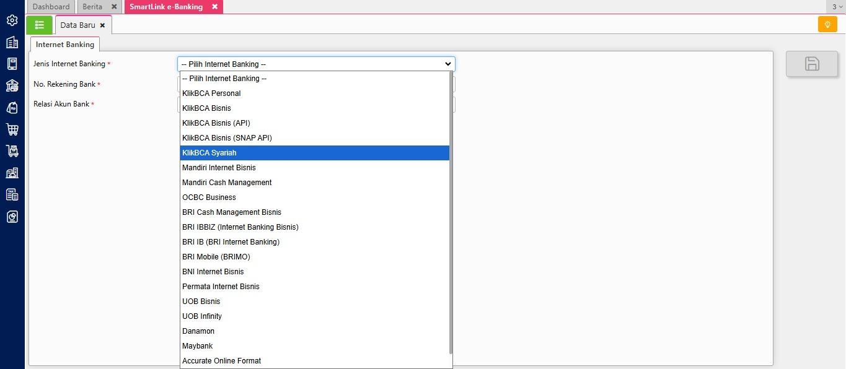846x369 pixels.
Task: Choose BRI Cash Management Bisnis option
Action: point(315,212)
